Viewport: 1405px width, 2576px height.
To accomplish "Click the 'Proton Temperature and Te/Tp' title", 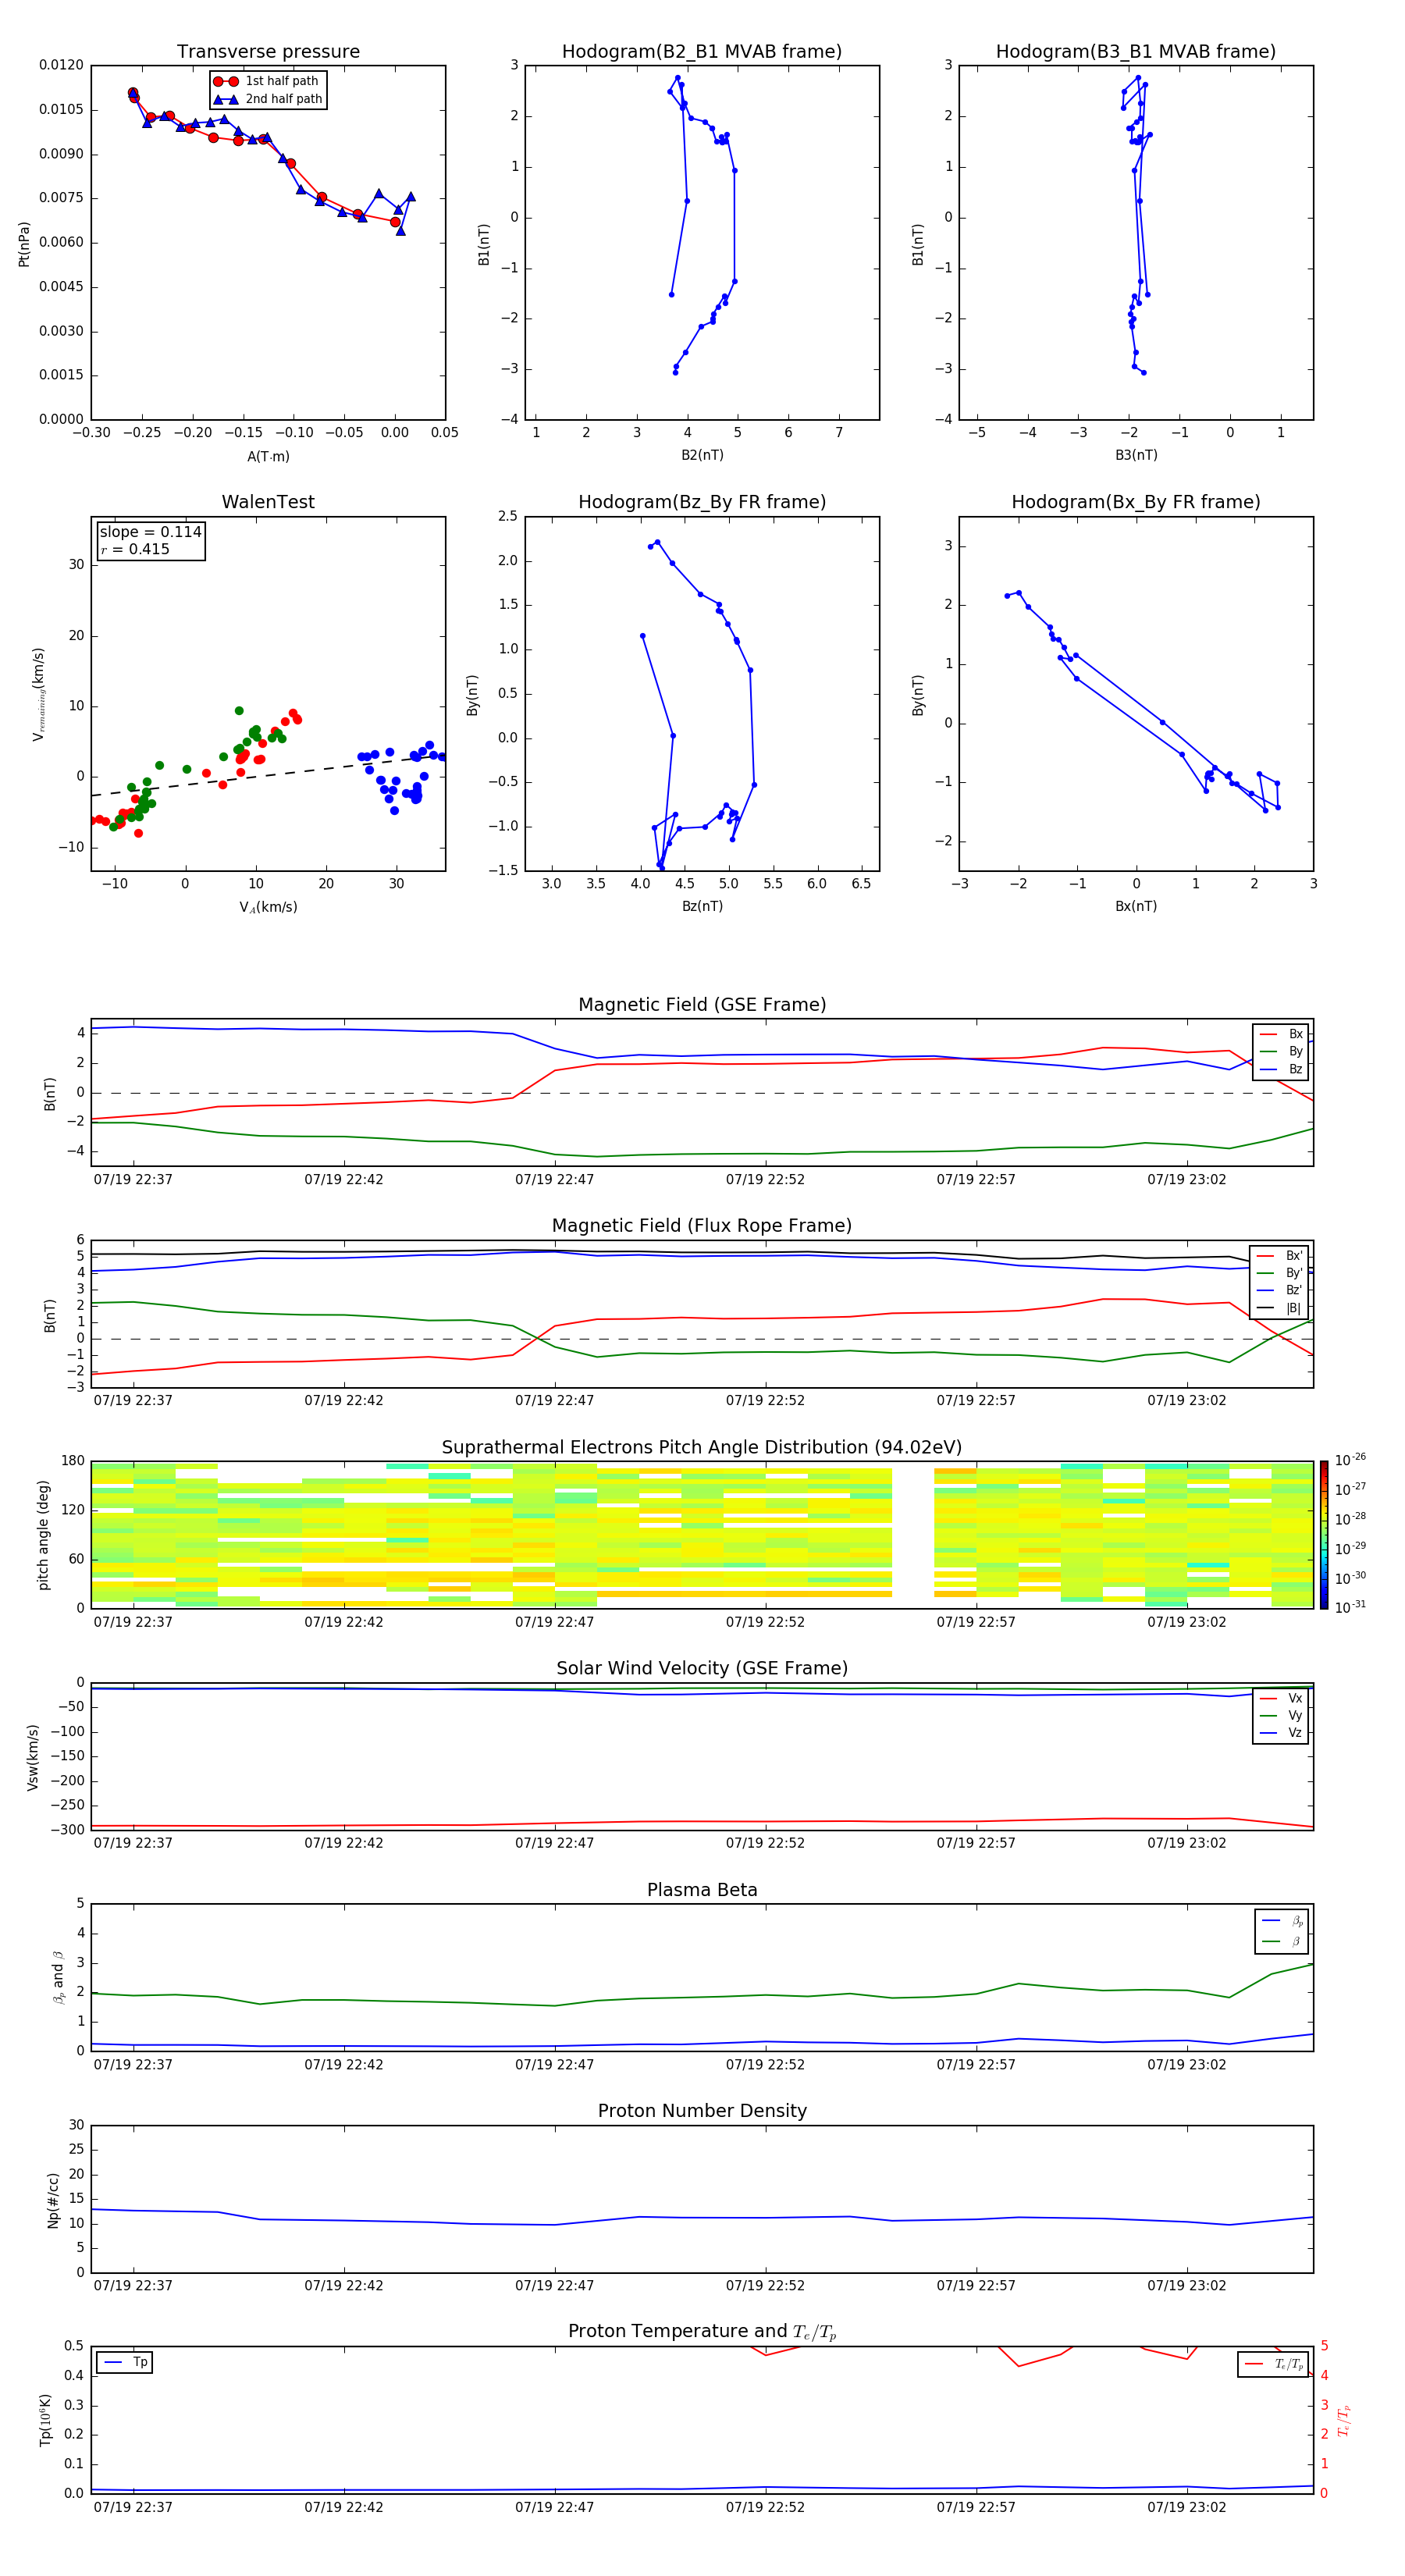I will (x=702, y=2331).
